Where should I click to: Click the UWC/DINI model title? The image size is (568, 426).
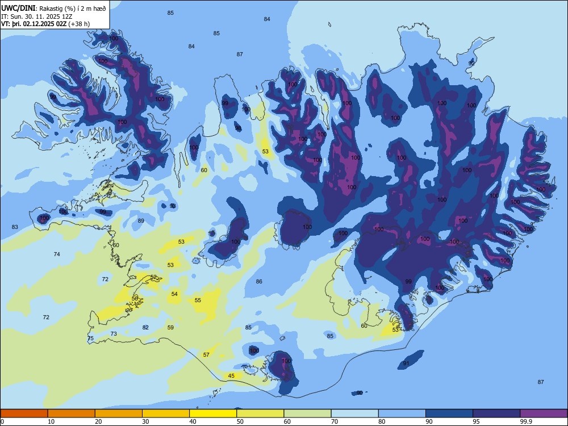point(18,8)
